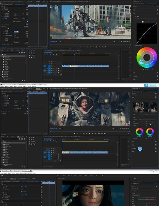Viewport: 159px width, 206px height.
Task: Select the Pen tool in top tools panel
Action: coord(29,58)
